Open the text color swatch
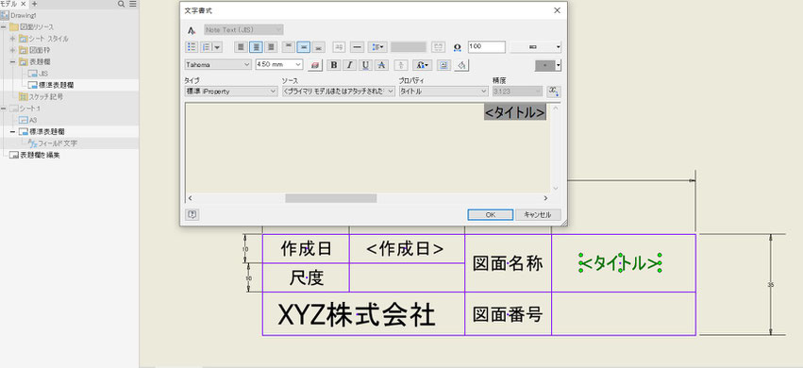This screenshot has height=368, width=803. [544, 65]
